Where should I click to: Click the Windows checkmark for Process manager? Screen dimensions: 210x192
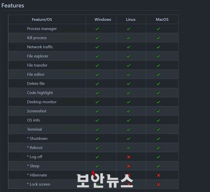tap(97, 29)
